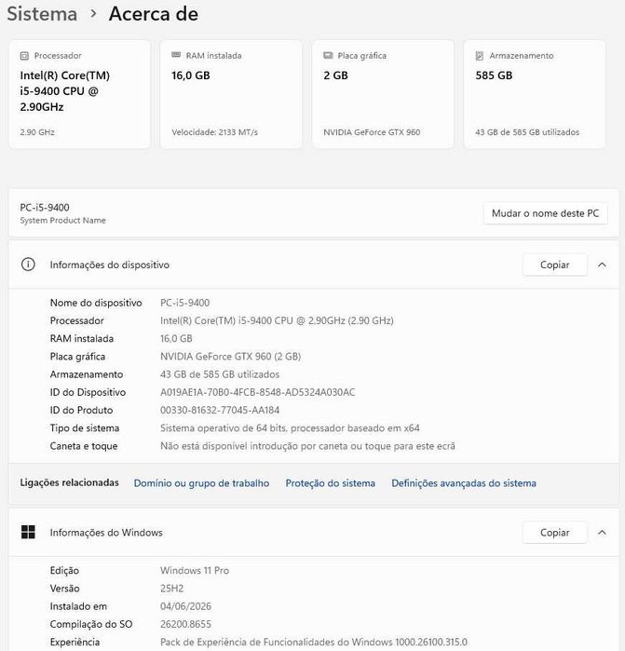Copy the device information
This screenshot has width=625, height=651.
555,264
